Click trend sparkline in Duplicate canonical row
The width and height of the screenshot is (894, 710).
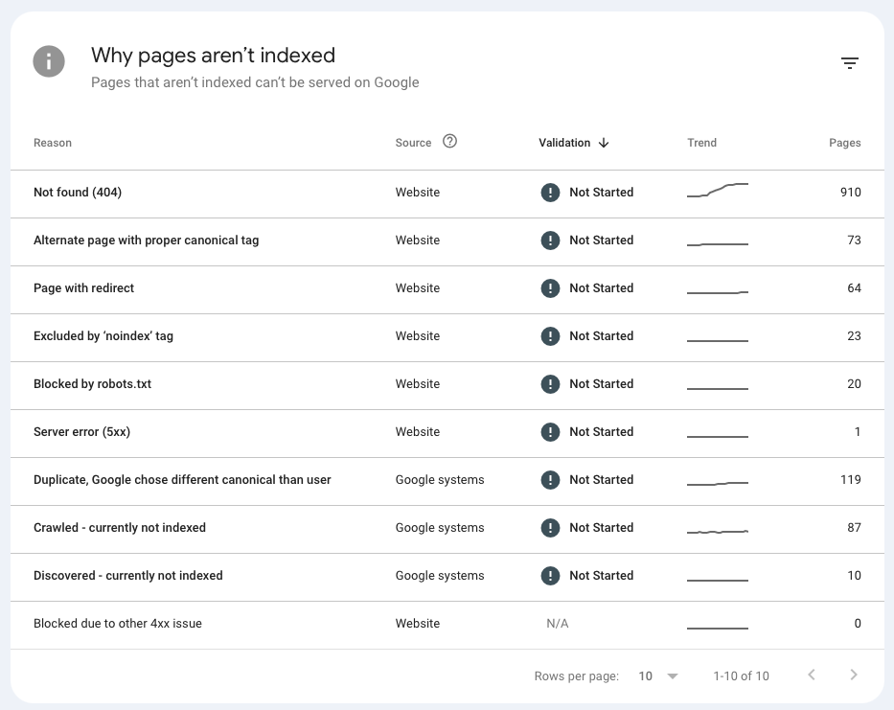pyautogui.click(x=718, y=484)
